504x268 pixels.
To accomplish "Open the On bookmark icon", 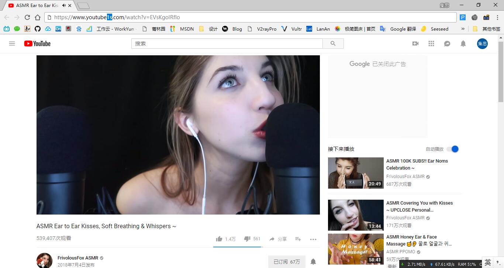I will 58,29.
